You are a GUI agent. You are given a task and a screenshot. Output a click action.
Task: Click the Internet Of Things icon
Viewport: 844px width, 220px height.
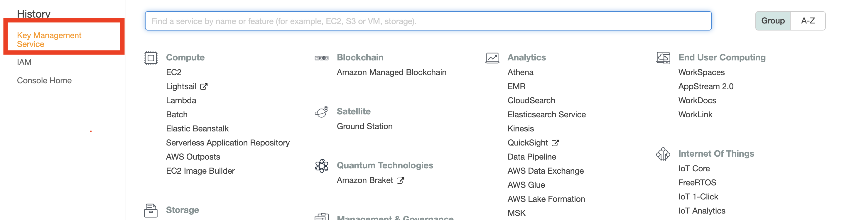tap(663, 153)
